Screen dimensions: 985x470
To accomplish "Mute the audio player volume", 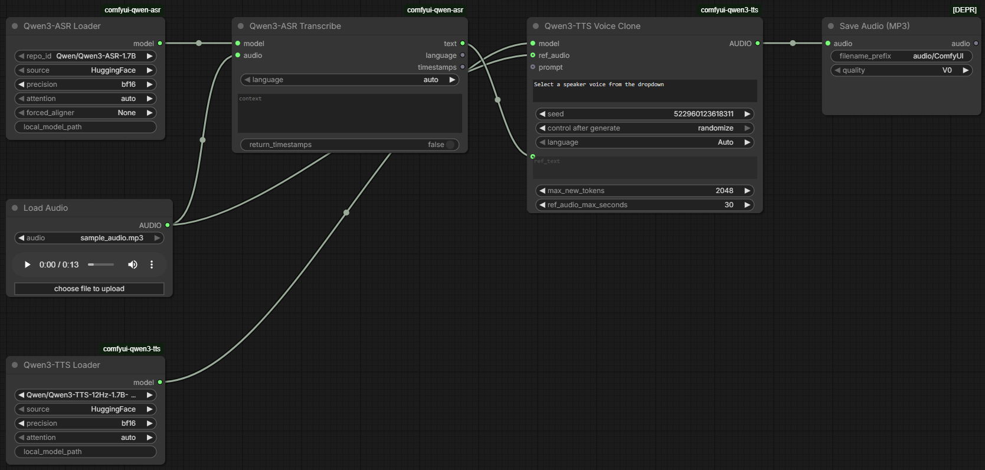I will [x=133, y=265].
